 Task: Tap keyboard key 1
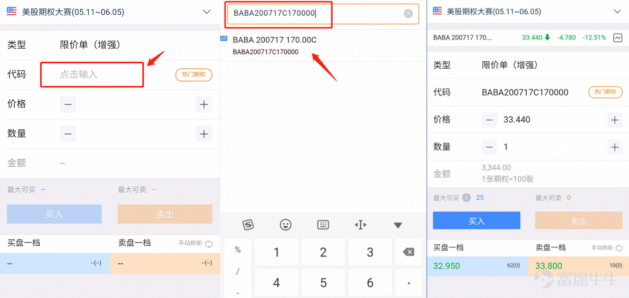click(x=276, y=252)
